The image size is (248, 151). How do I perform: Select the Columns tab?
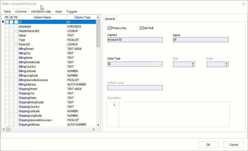pyautogui.click(x=21, y=11)
